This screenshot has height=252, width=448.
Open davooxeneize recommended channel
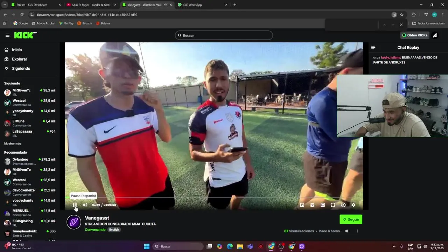pyautogui.click(x=30, y=192)
